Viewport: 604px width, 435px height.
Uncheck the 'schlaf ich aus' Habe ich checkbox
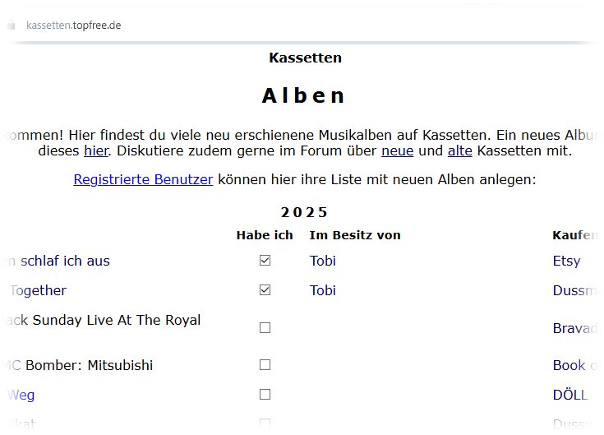(265, 261)
